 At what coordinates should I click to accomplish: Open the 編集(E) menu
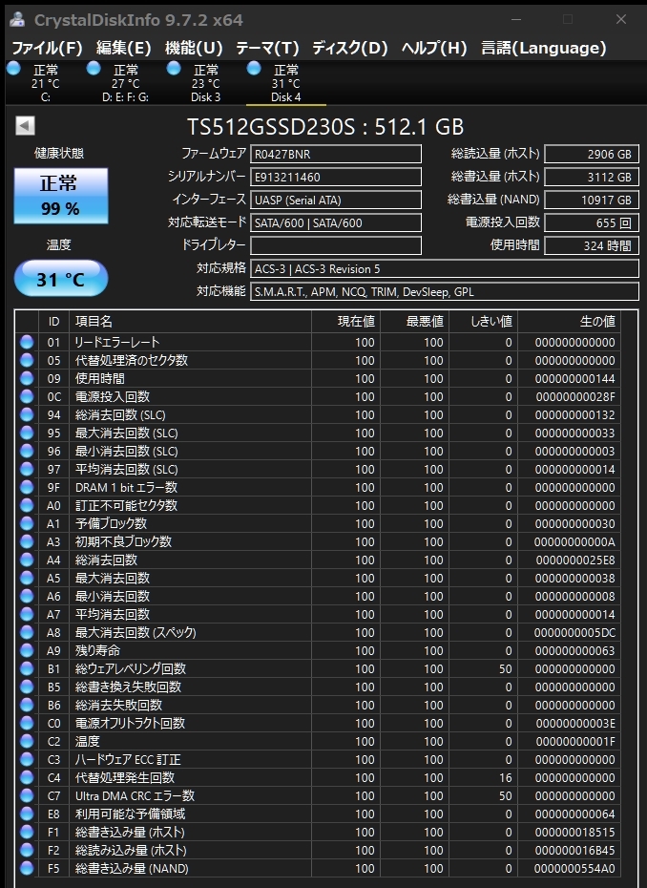123,48
